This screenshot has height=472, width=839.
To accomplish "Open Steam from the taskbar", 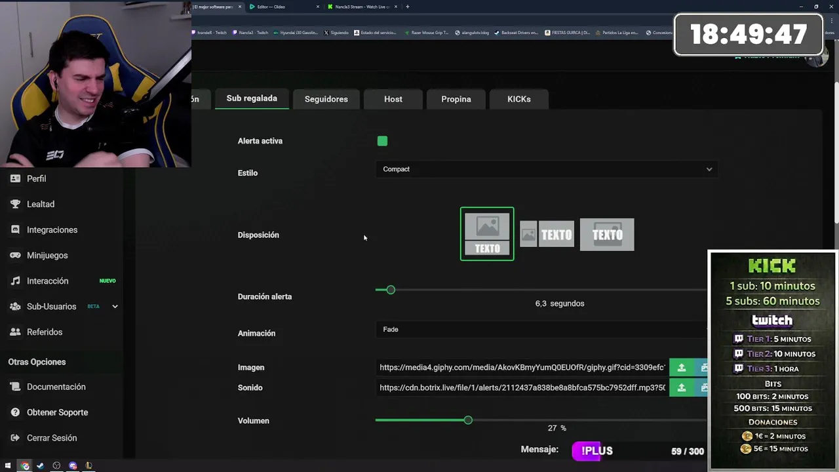I will pos(40,466).
